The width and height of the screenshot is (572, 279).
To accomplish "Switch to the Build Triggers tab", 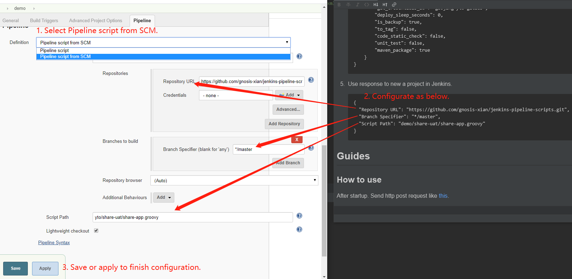I will [44, 21].
